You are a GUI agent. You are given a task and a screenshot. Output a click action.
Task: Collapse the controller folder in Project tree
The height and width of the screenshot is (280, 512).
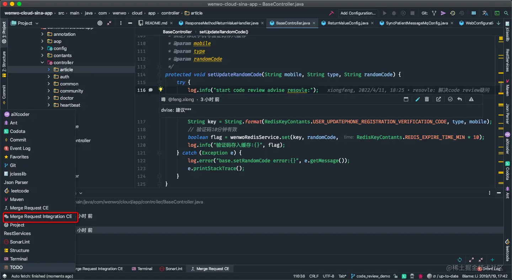42,62
